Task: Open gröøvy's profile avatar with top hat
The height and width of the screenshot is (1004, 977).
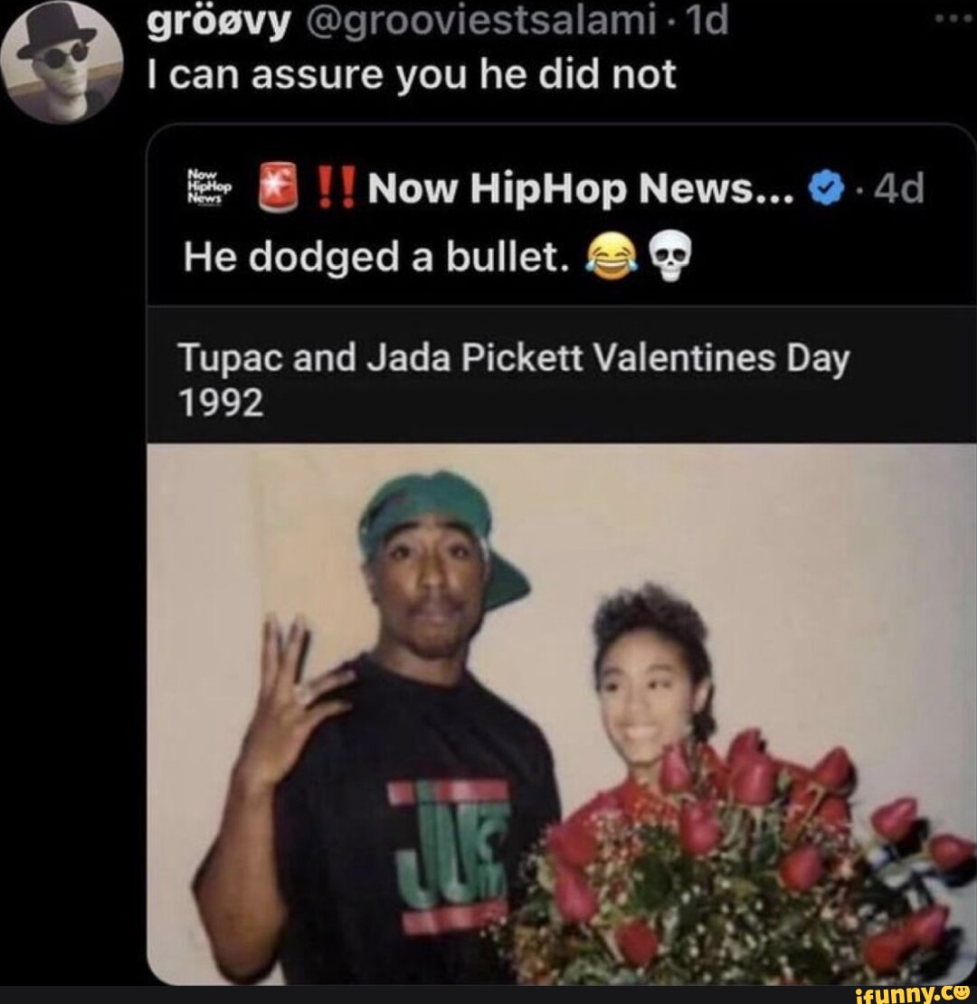Action: pyautogui.click(x=62, y=61)
